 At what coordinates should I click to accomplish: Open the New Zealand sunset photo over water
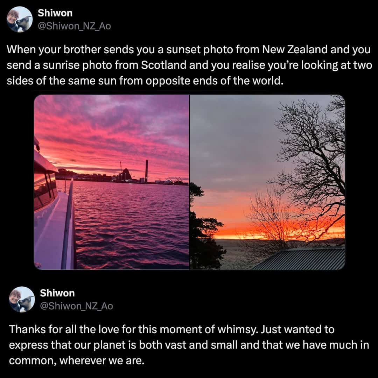111,182
